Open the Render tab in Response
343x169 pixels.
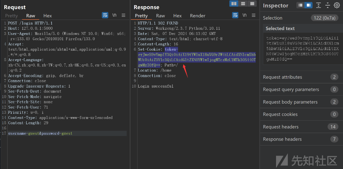[198, 16]
